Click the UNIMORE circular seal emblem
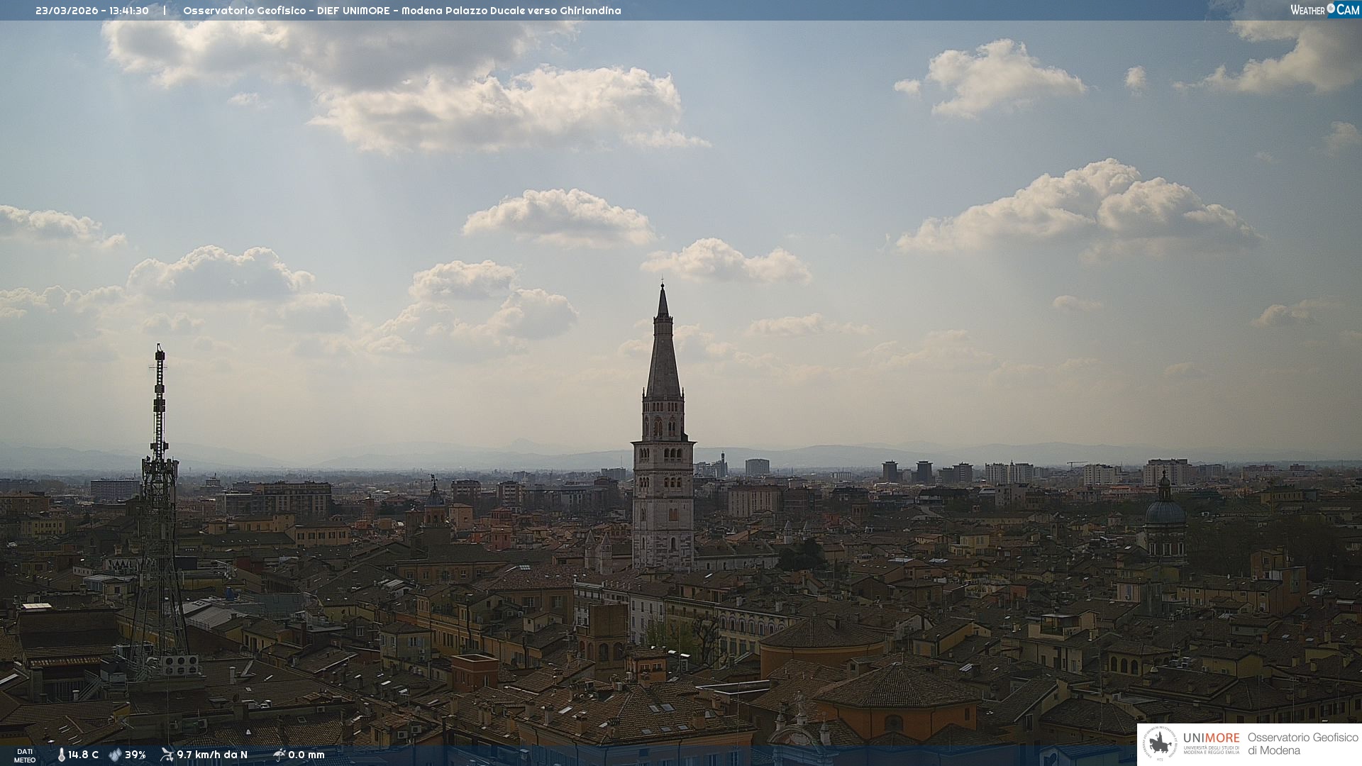 [x=1160, y=743]
